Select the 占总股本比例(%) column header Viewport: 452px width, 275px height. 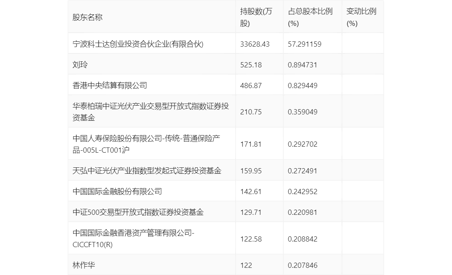point(310,17)
